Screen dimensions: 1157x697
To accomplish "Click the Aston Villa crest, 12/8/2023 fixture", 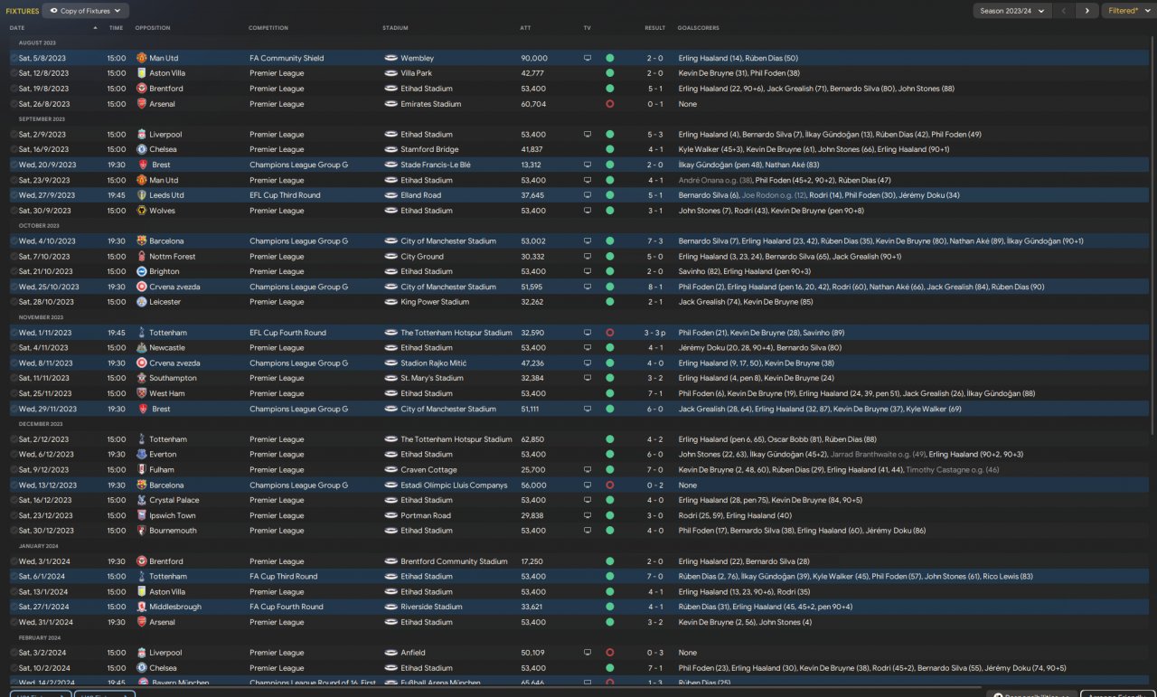I will coord(141,73).
